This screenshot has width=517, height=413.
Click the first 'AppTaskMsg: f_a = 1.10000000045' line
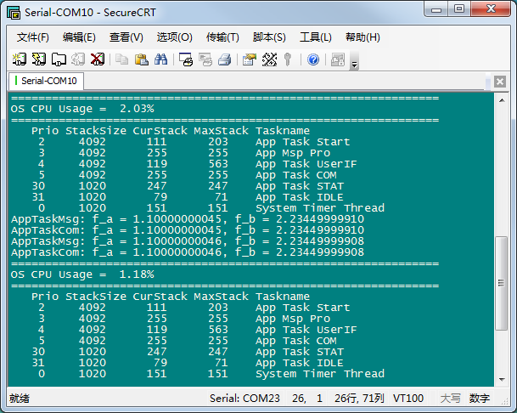point(188,219)
